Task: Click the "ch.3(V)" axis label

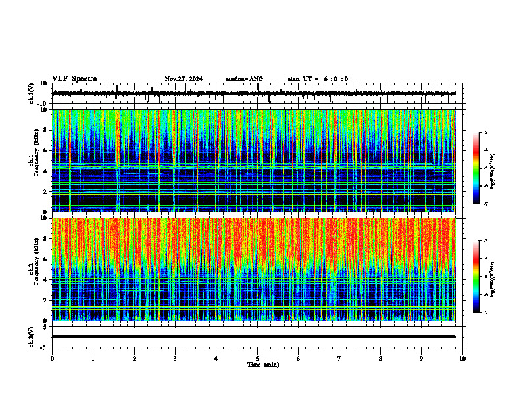Action: coord(32,337)
